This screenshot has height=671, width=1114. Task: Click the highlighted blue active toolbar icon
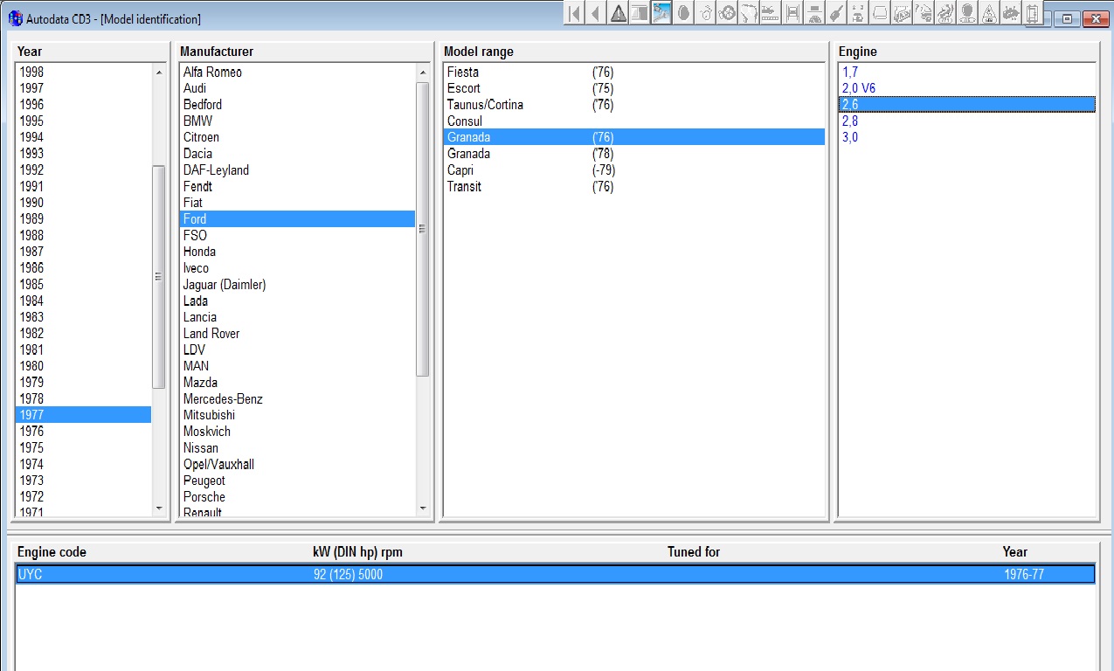point(661,13)
